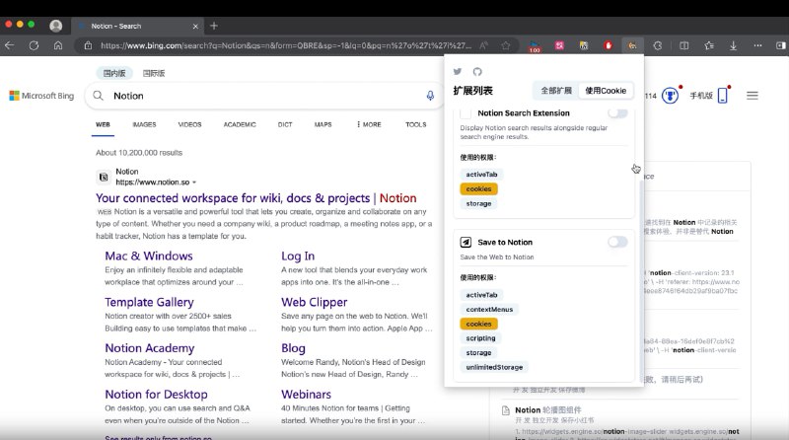The height and width of the screenshot is (440, 789).
Task: Click the Microsoft Bing logo
Action: tap(41, 96)
